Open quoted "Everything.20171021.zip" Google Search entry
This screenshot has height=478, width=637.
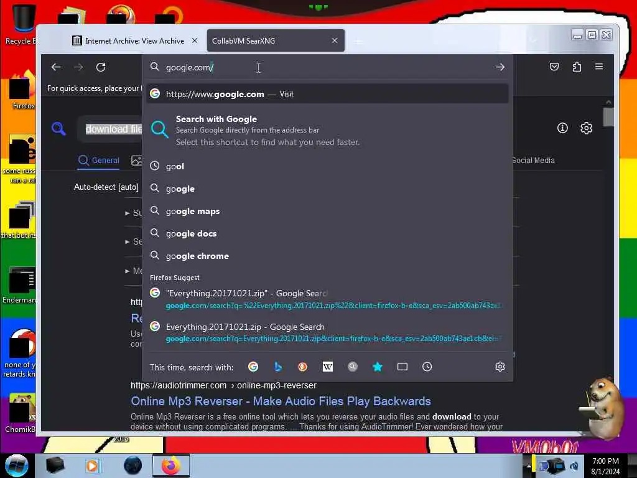pos(327,299)
